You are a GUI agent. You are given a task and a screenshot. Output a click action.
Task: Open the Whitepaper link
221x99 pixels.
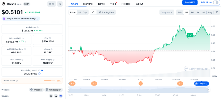[x=54, y=90]
